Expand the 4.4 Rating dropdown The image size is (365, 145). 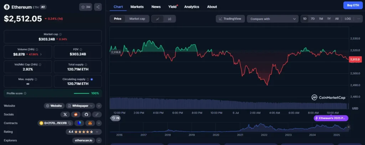[83, 132]
